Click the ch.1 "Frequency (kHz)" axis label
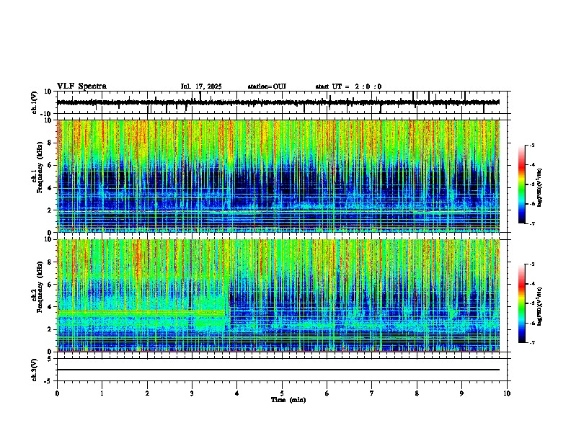The height and width of the screenshot is (441, 571). pos(39,168)
